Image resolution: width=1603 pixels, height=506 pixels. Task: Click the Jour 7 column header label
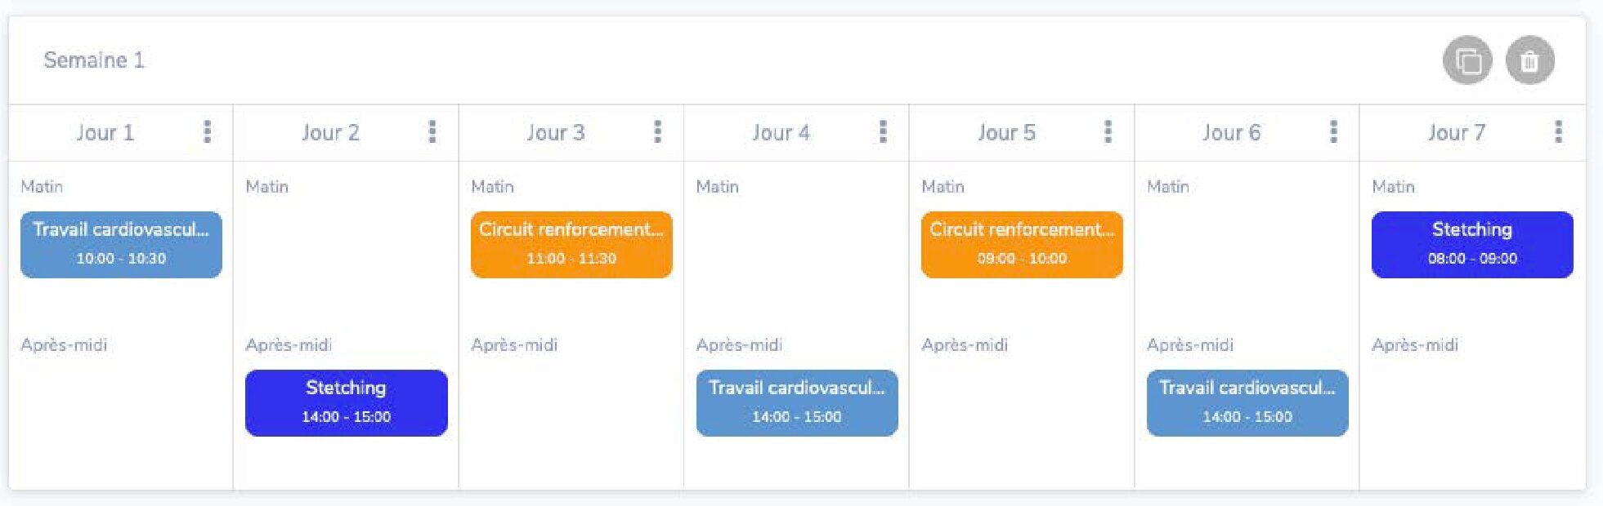pyautogui.click(x=1456, y=132)
